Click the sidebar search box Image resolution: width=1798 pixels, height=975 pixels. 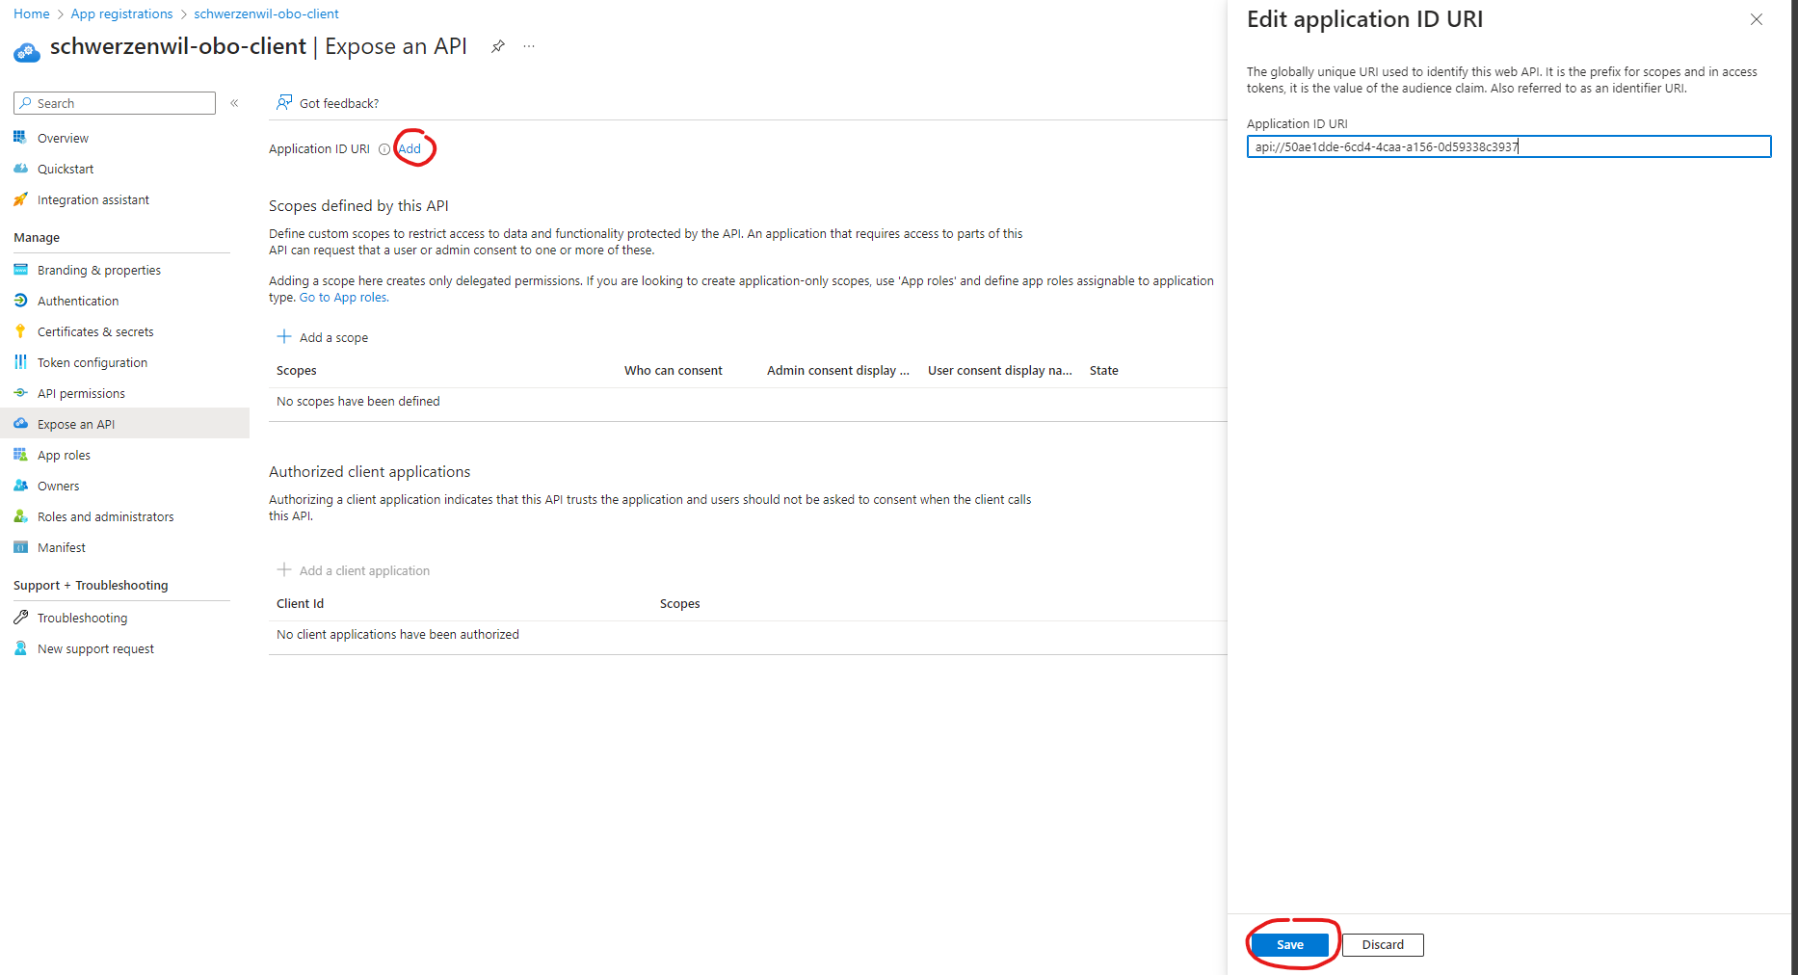pyautogui.click(x=114, y=102)
